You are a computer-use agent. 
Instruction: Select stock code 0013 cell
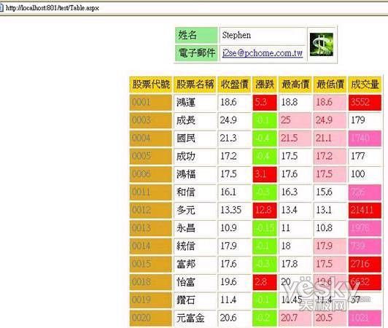pyautogui.click(x=151, y=228)
